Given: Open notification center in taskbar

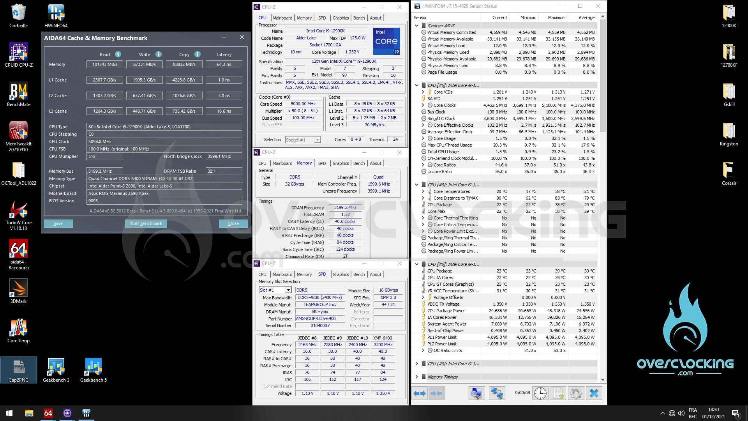Looking at the screenshot, I should 735,413.
